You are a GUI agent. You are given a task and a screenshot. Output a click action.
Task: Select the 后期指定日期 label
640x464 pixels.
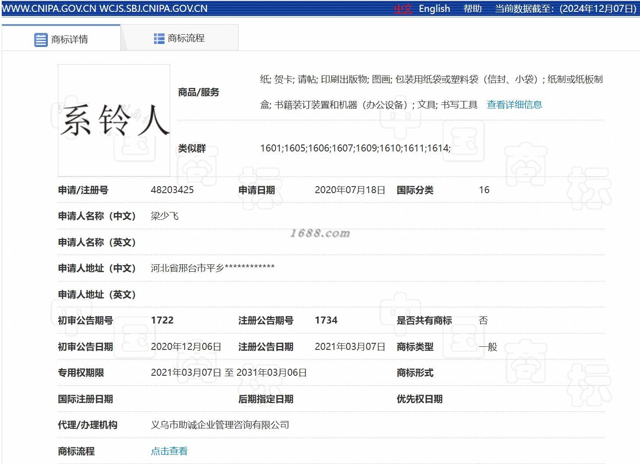(266, 399)
